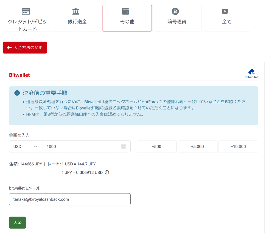Open the 暗号通貨 cryptocurrency tab
This screenshot has height=233, width=268.
(177, 18)
